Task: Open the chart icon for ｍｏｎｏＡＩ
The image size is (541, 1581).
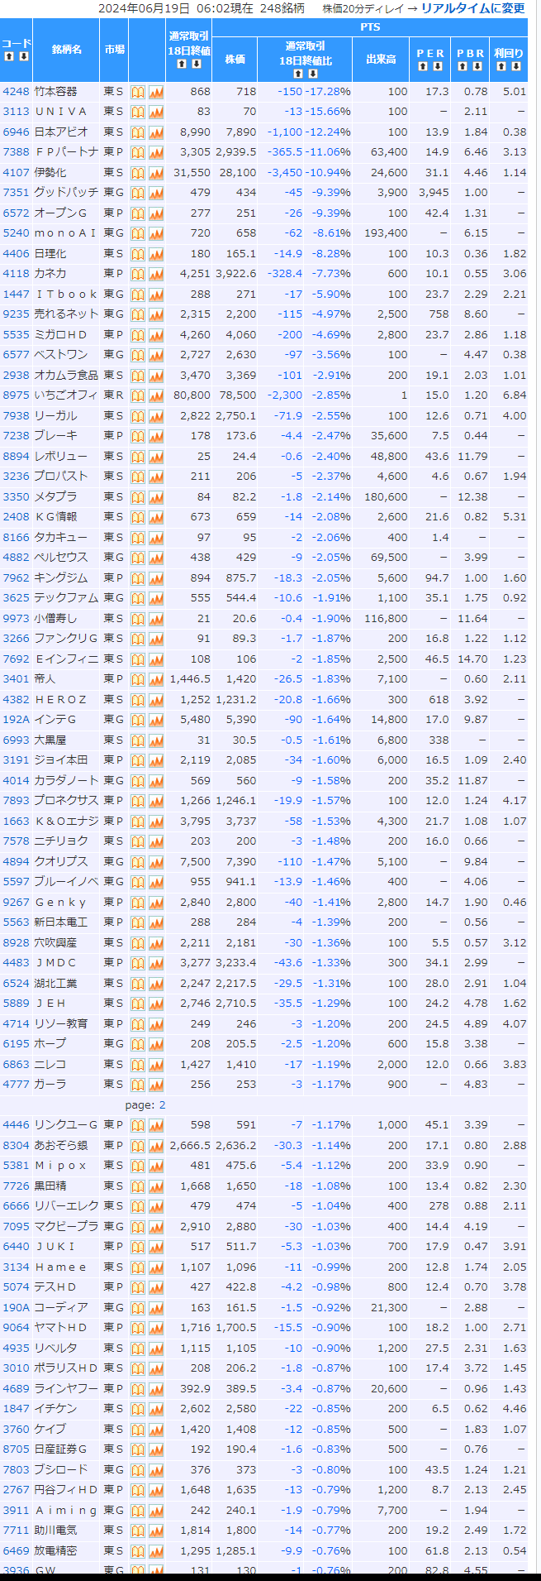Action: pos(156,233)
